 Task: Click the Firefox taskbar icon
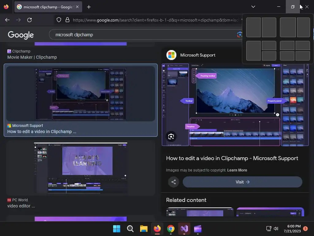(x=157, y=229)
